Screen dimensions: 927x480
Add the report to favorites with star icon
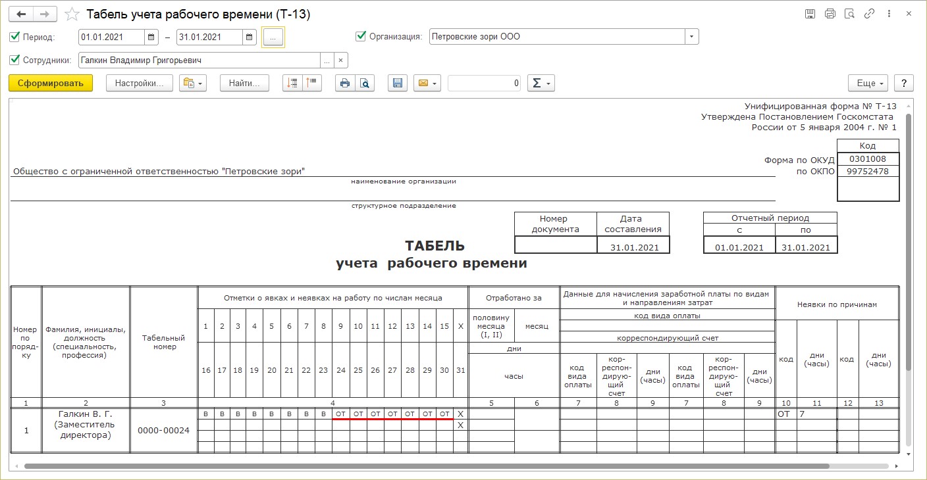(x=72, y=14)
